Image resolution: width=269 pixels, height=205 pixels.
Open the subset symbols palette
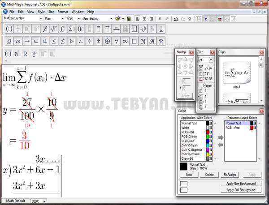point(36,41)
